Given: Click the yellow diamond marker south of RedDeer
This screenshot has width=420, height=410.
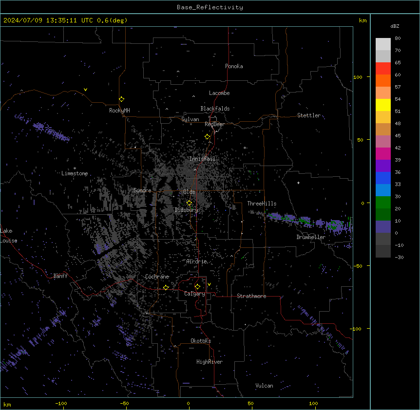Looking at the screenshot, I should pos(207,137).
